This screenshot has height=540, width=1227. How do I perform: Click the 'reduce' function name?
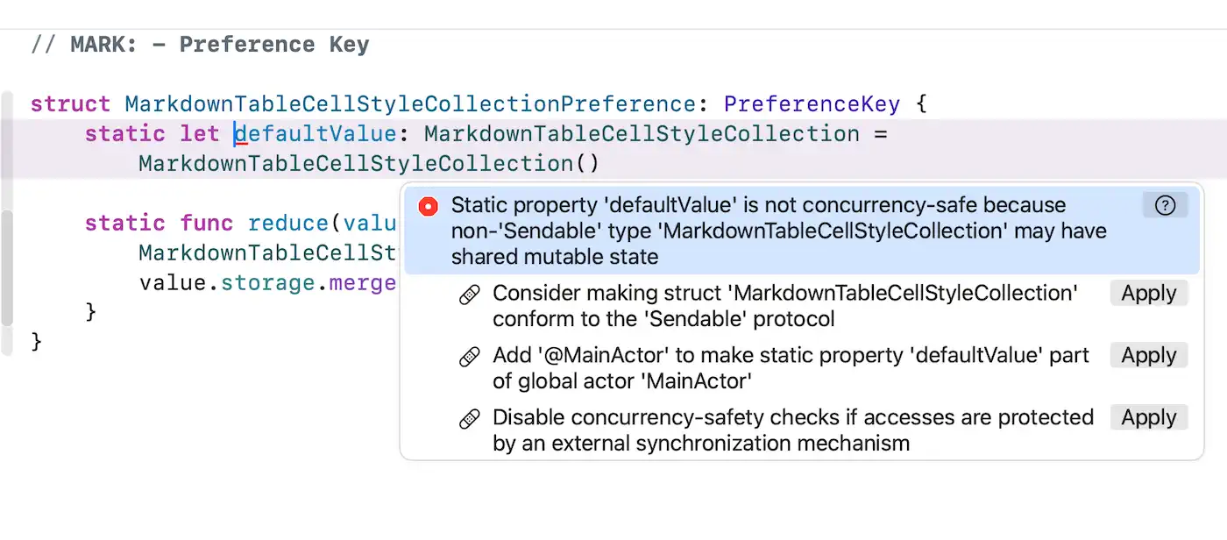click(288, 223)
